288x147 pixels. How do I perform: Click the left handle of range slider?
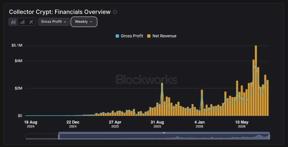59,136
